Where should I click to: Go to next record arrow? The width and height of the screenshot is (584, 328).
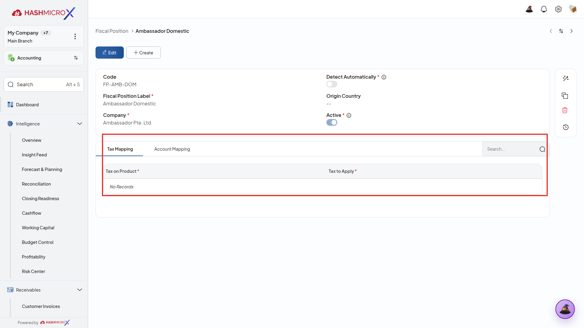click(572, 31)
